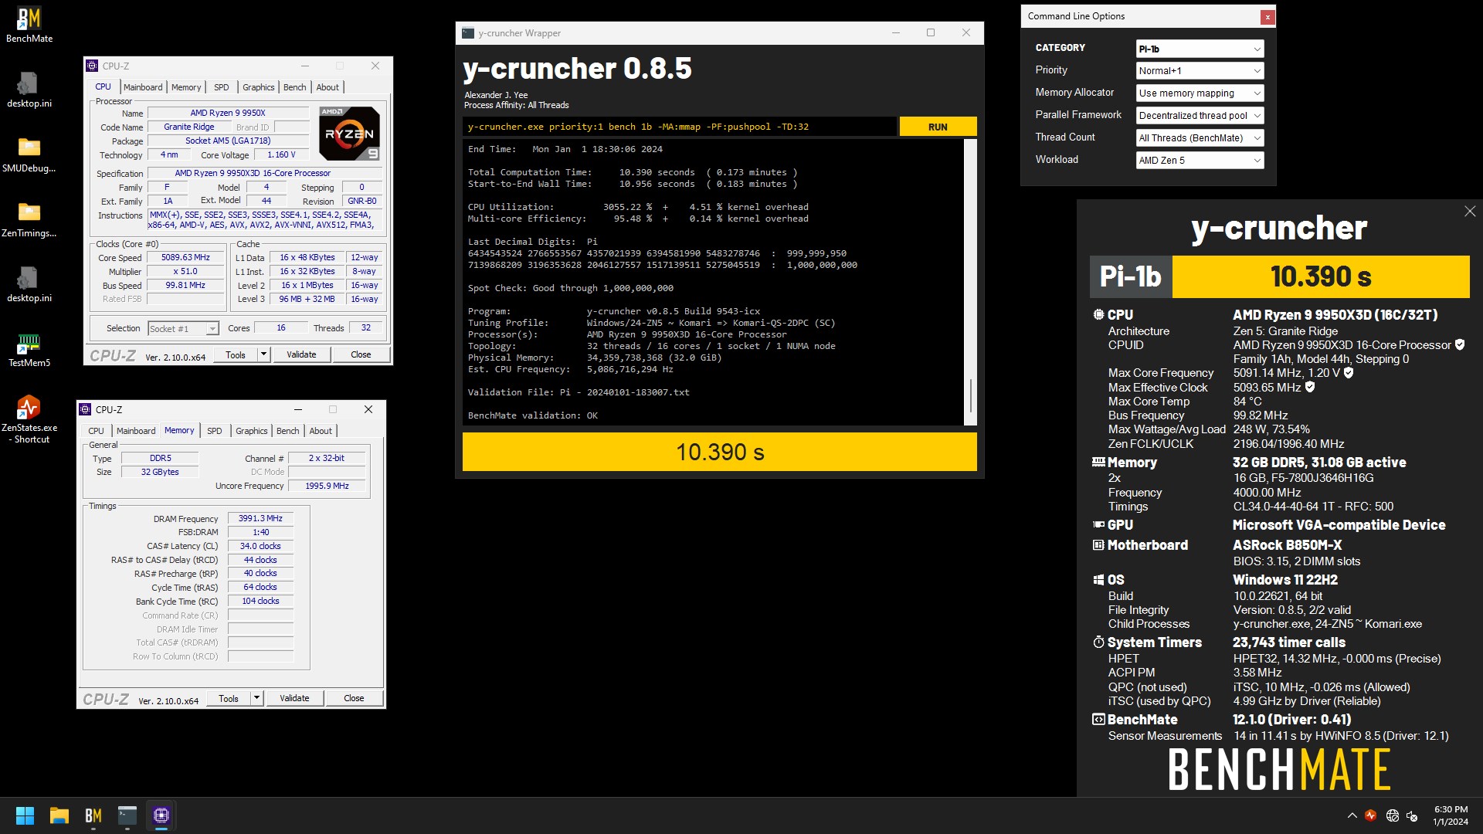Click the CAS# Latency 34.0 clocks value
The height and width of the screenshot is (834, 1483).
tap(260, 546)
